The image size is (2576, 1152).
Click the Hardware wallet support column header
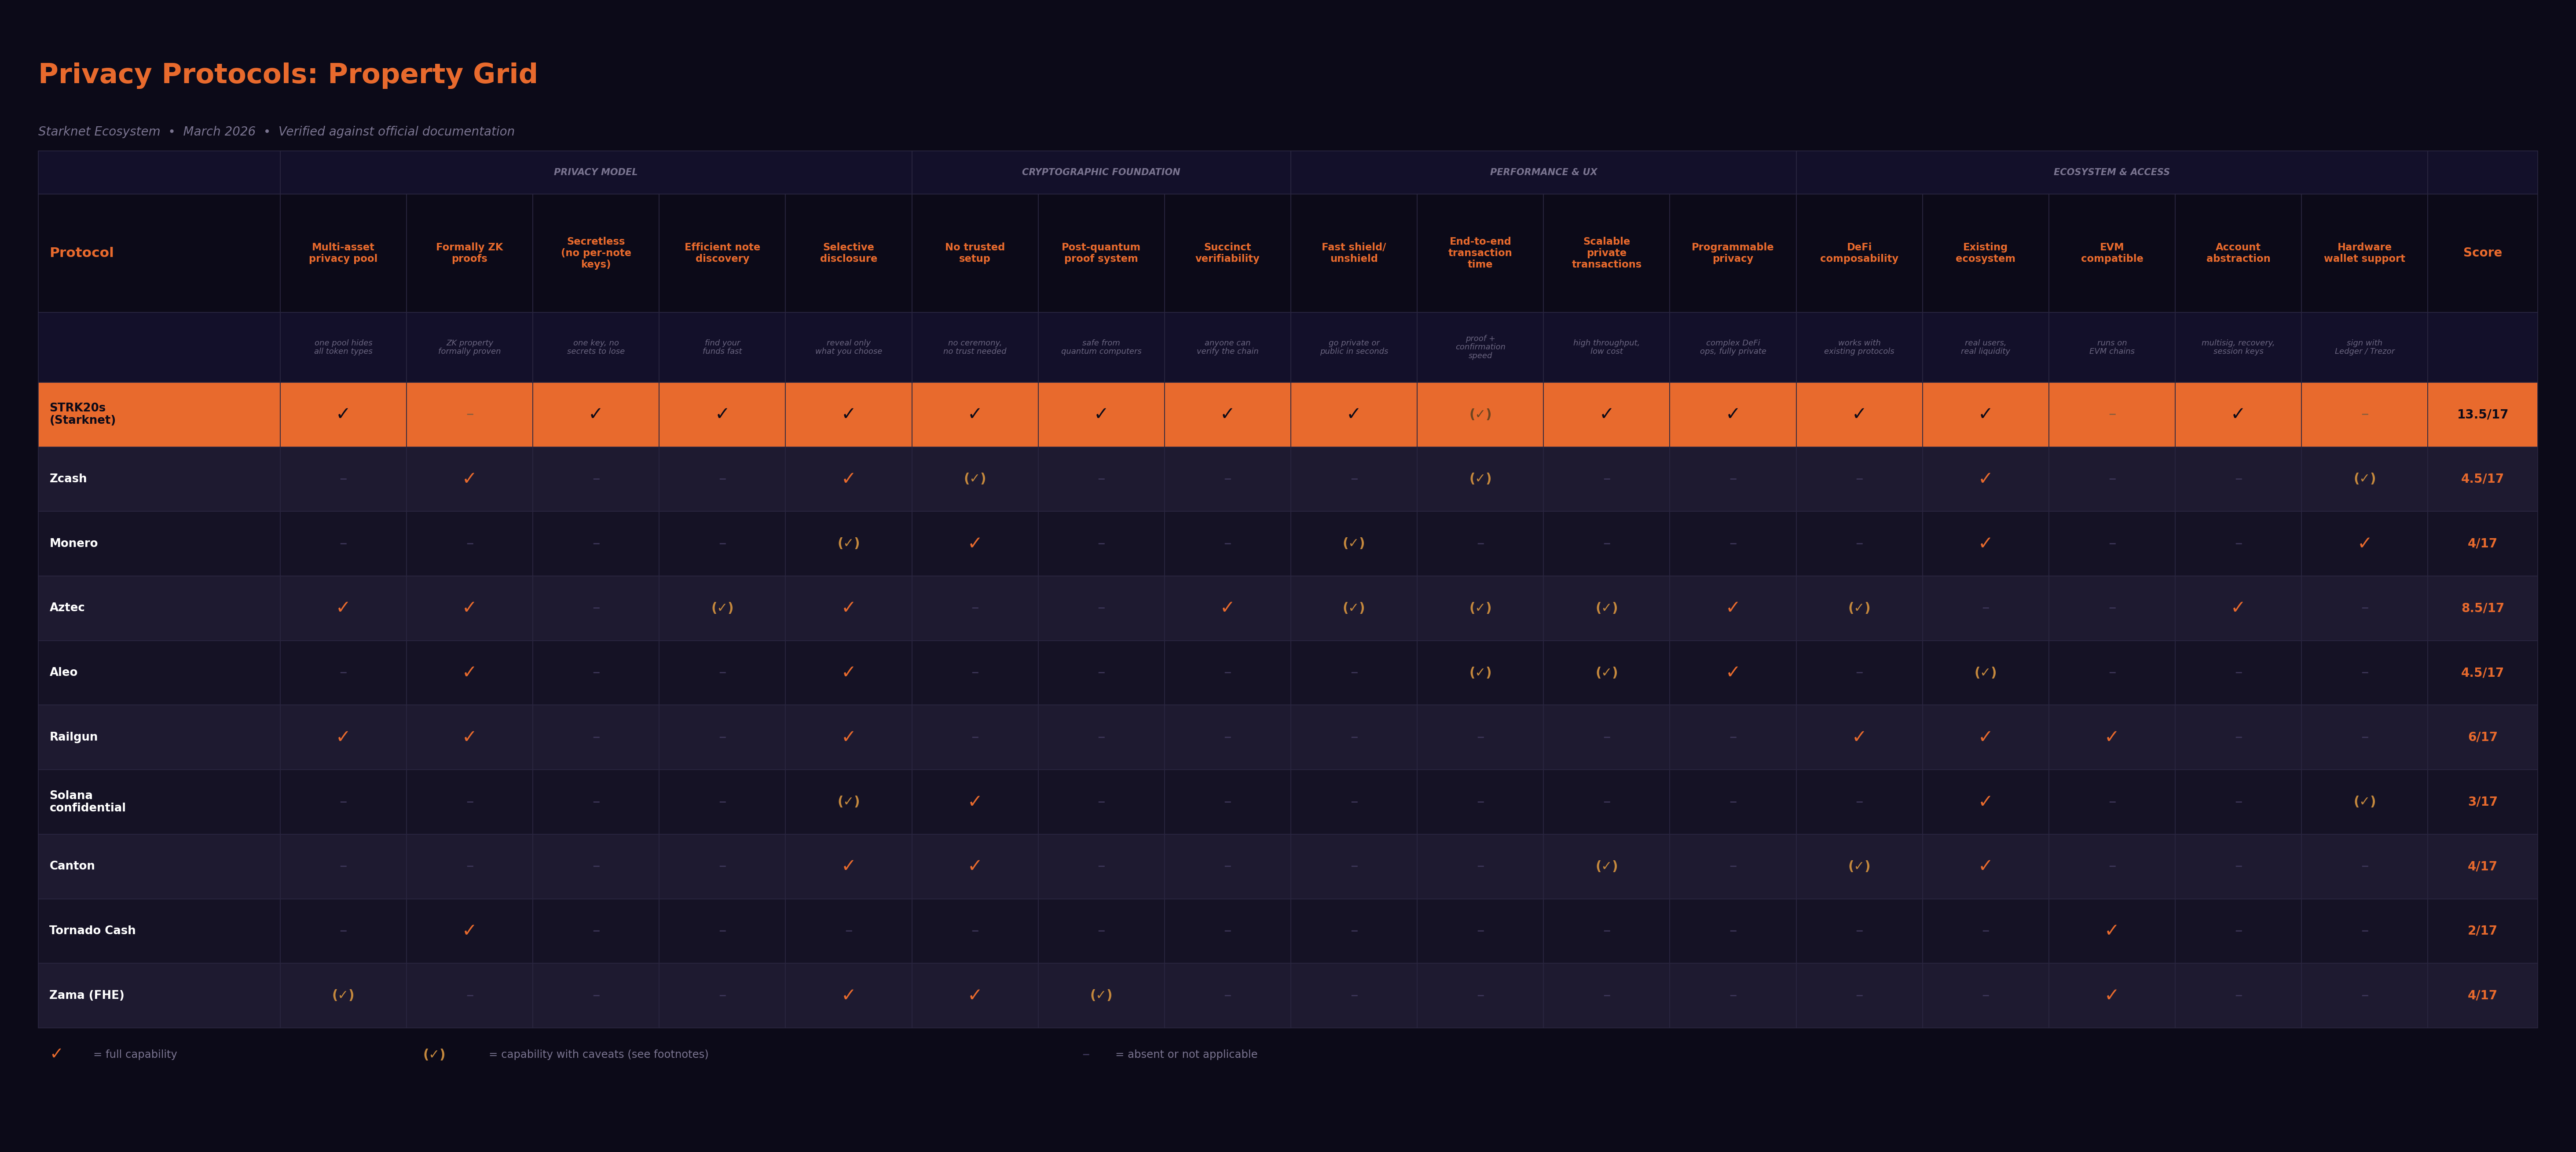click(x=2364, y=253)
